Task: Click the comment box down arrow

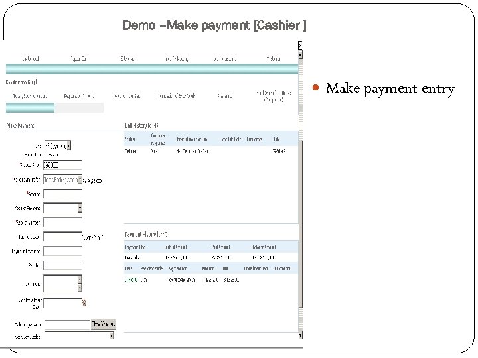Action: [x=80, y=288]
